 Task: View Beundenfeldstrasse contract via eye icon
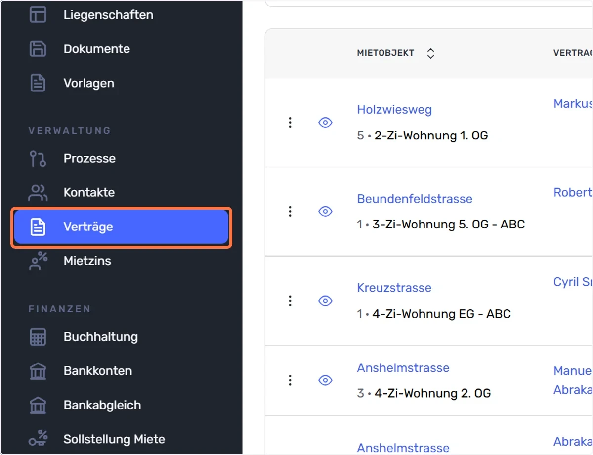[325, 212]
